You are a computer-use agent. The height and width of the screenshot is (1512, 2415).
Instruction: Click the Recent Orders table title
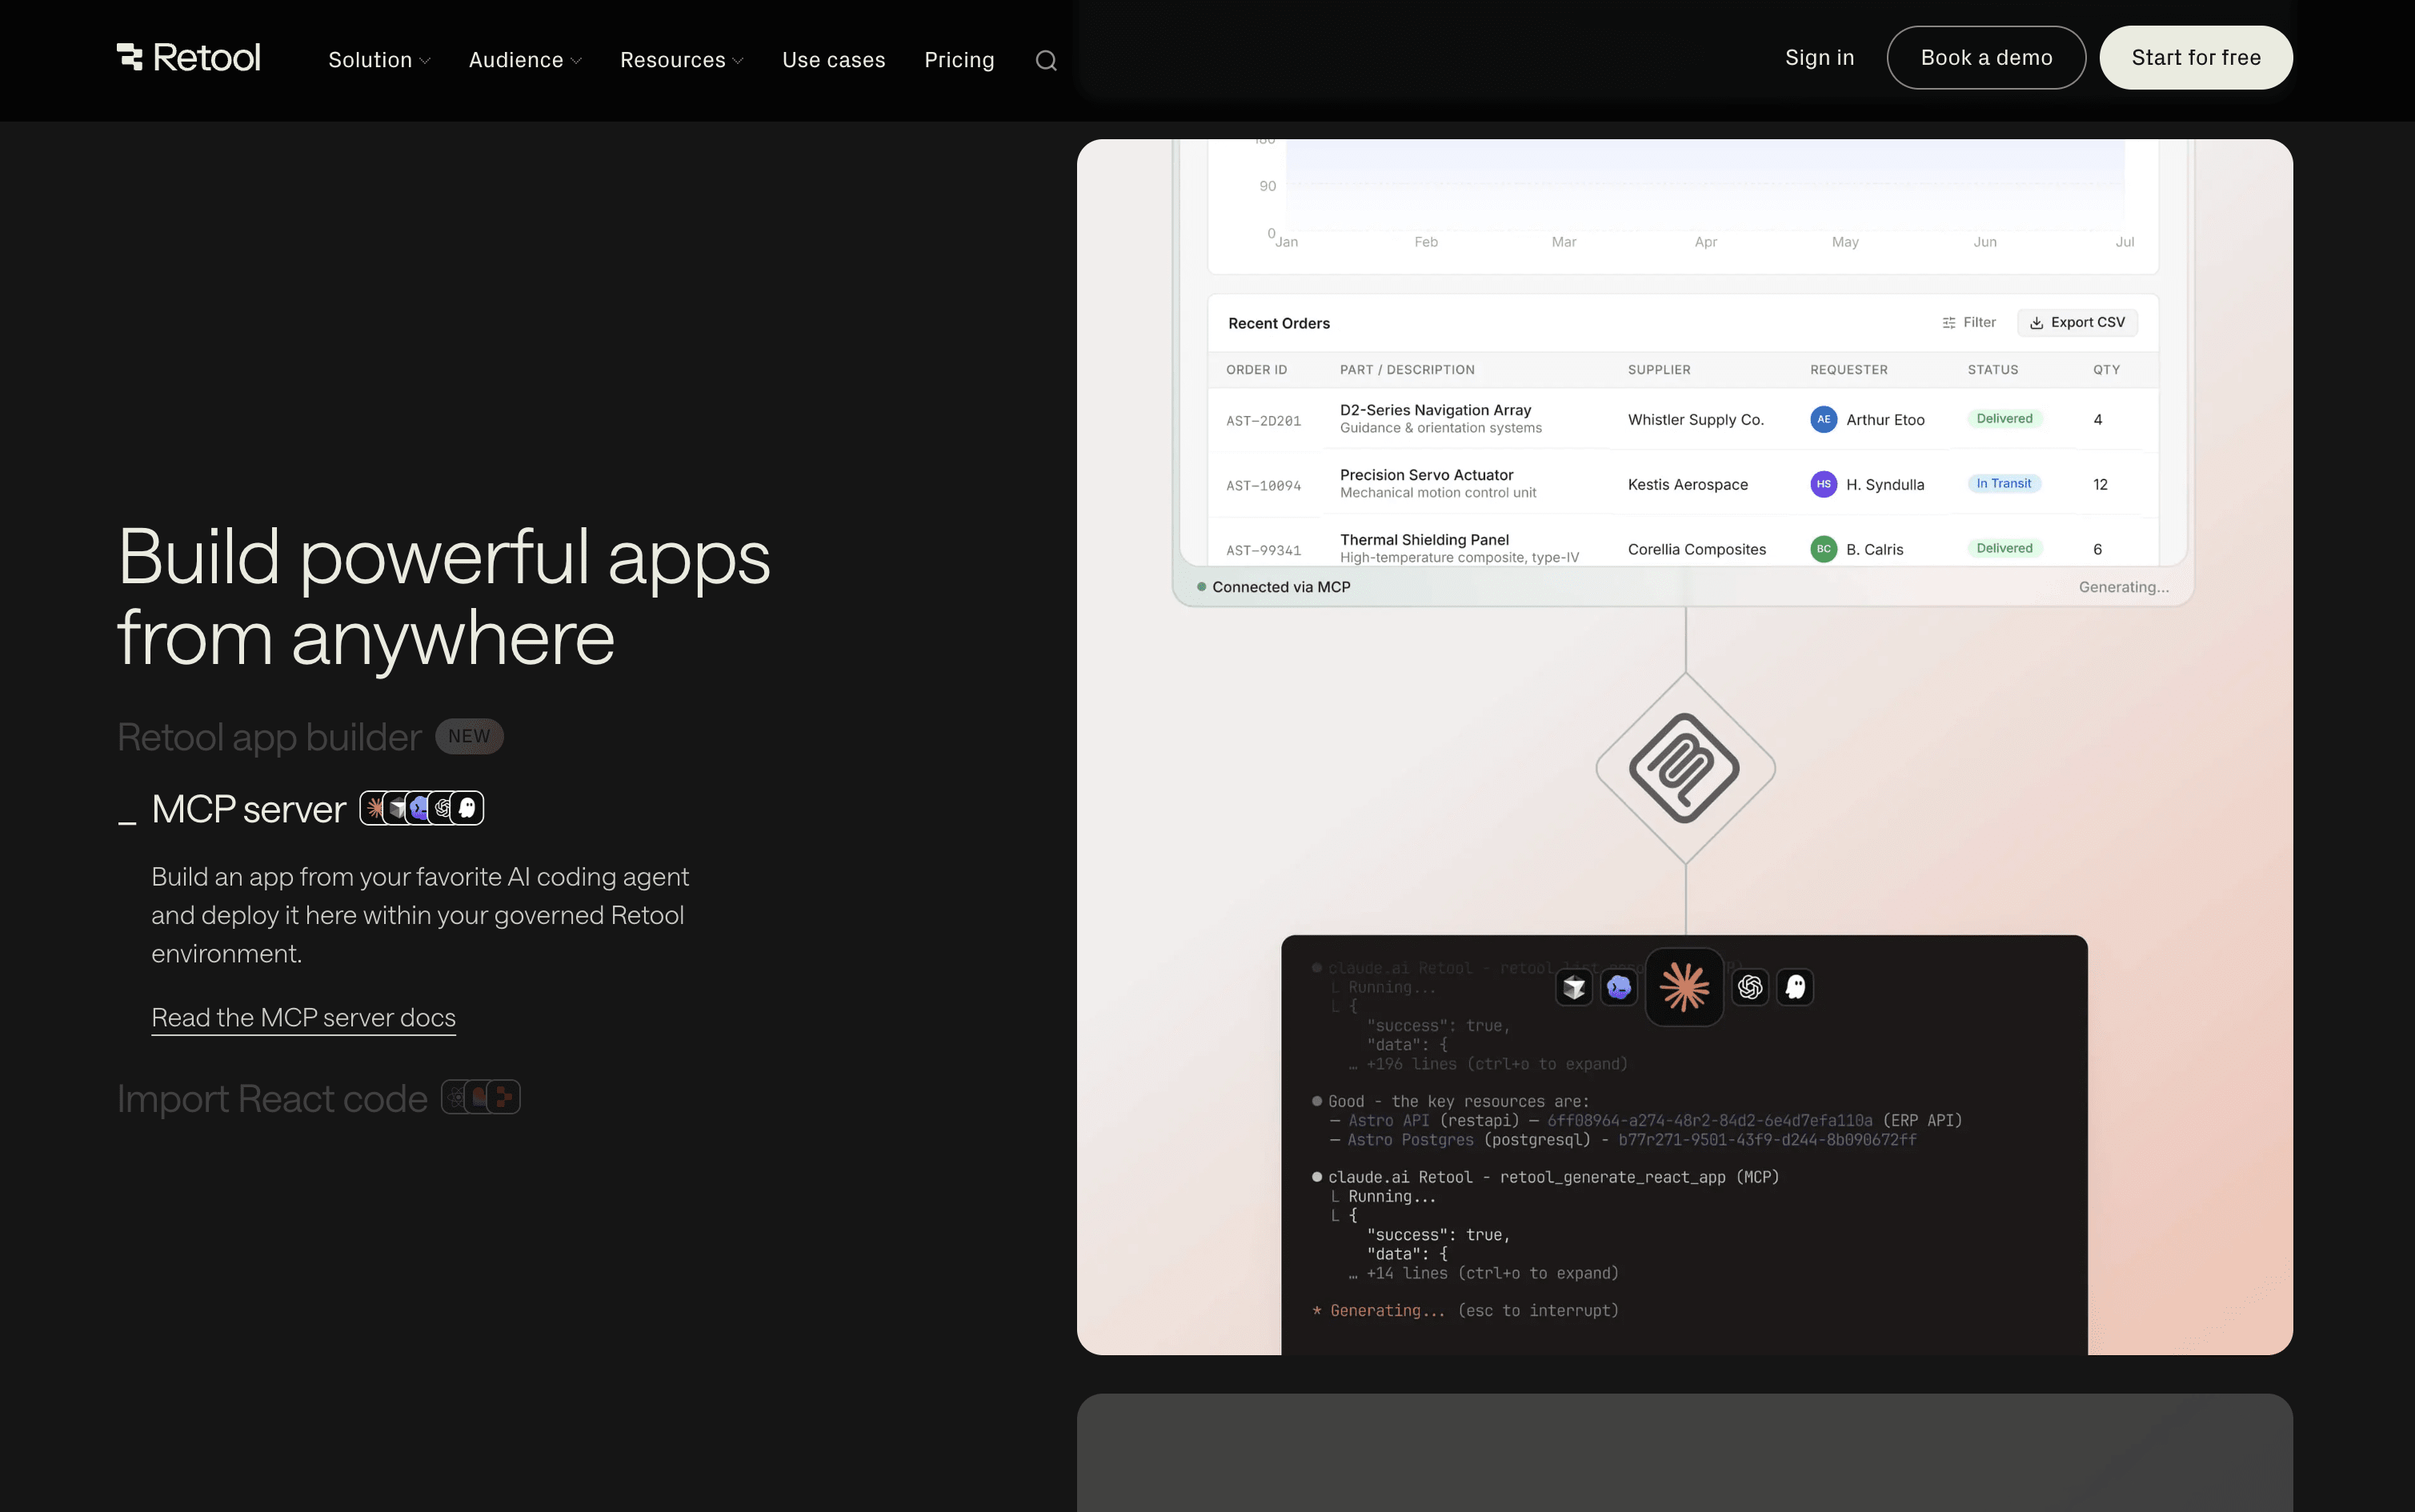coord(1278,323)
